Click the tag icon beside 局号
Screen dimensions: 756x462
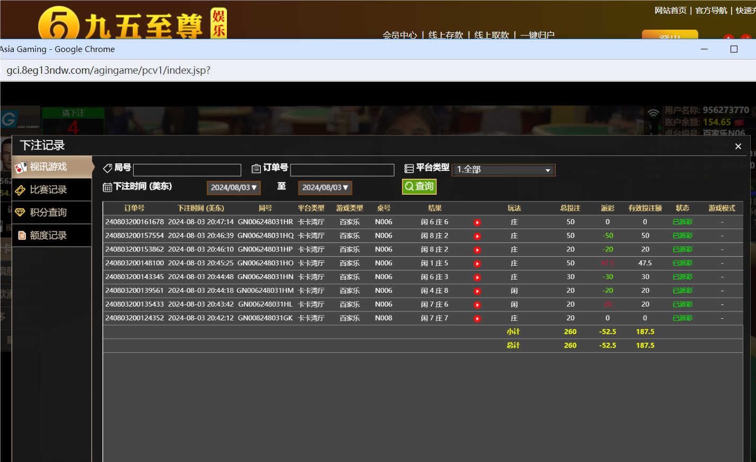(x=107, y=168)
